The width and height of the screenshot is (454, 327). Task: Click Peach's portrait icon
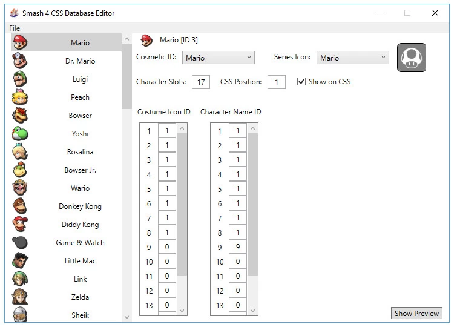point(20,97)
